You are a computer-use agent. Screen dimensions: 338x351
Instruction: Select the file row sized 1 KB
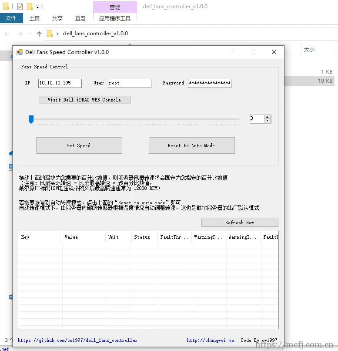click(310, 71)
